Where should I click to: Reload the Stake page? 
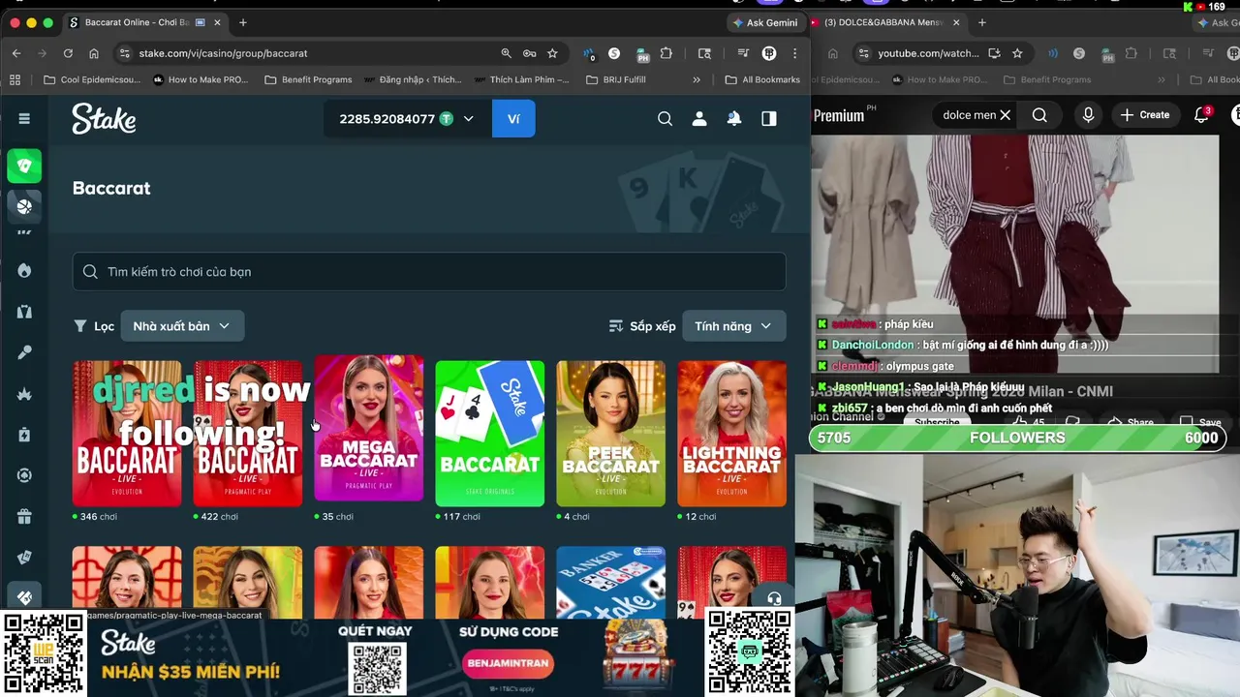pyautogui.click(x=68, y=53)
